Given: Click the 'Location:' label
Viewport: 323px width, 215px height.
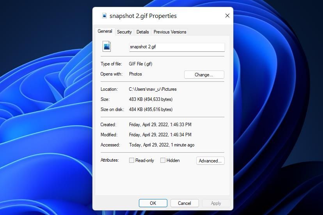Looking at the screenshot, I should [109, 89].
